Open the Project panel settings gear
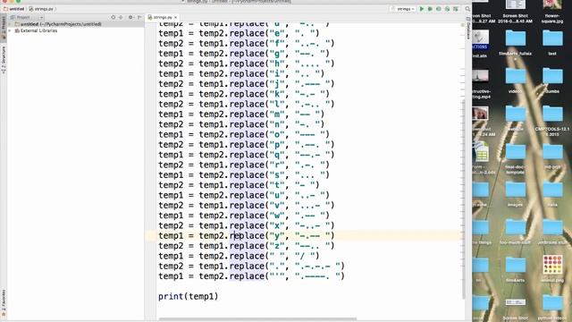 [x=130, y=17]
